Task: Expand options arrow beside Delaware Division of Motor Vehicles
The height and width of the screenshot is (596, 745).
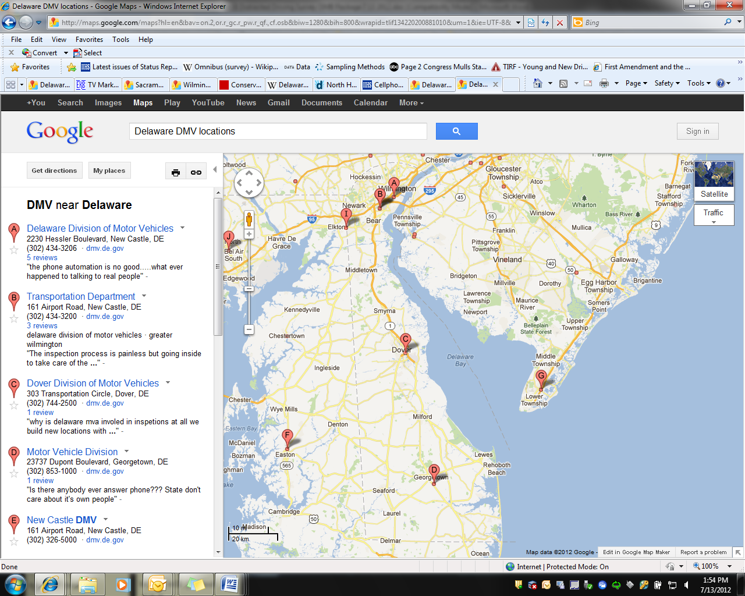Action: (182, 228)
